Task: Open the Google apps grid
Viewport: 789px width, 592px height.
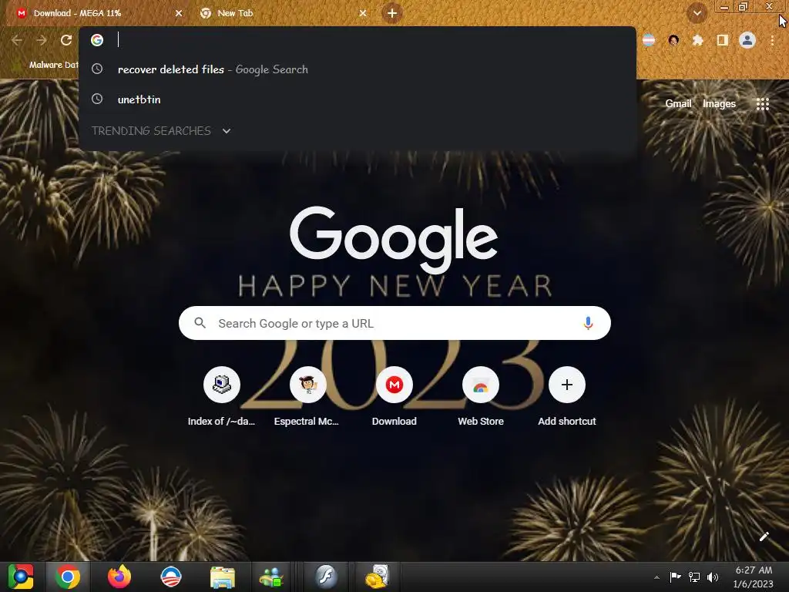Action: (762, 104)
